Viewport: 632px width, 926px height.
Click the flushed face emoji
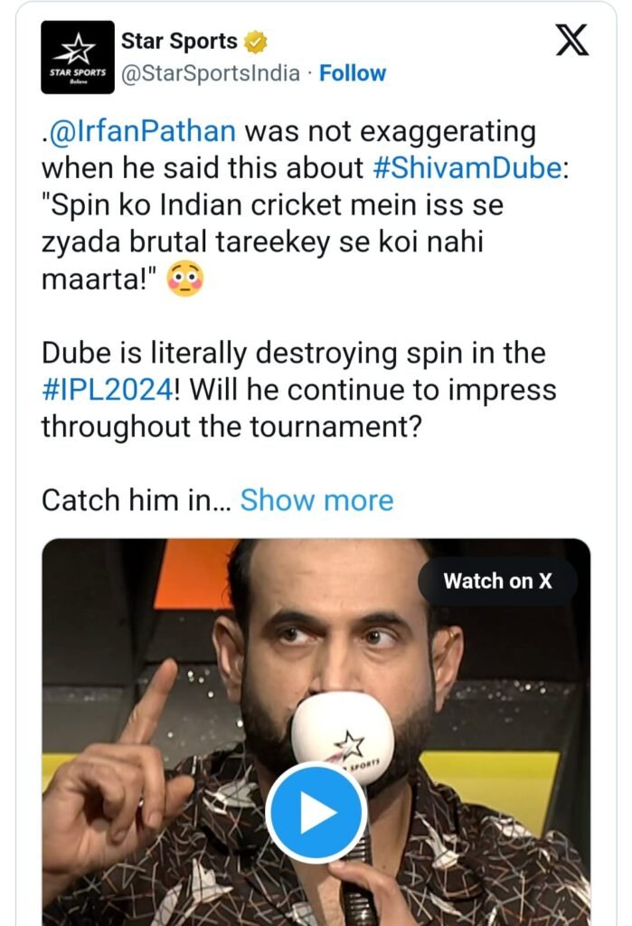pyautogui.click(x=185, y=279)
